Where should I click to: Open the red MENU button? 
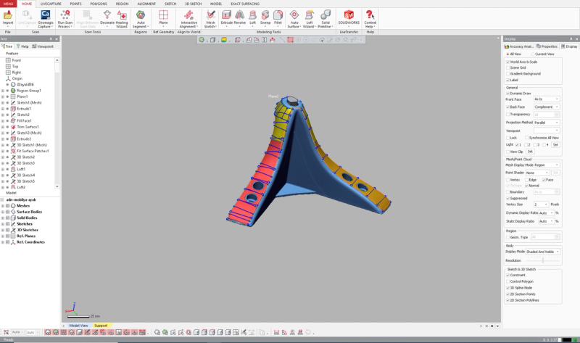8,4
